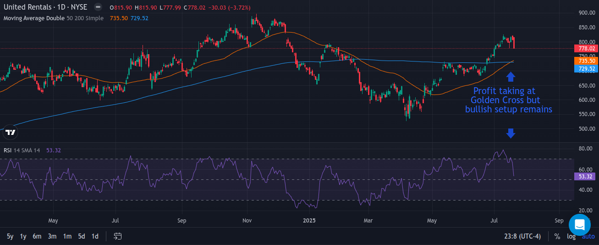Viewport: 599px width, 245px height.
Task: Click the 850.00 price axis label
Action: point(587,28)
